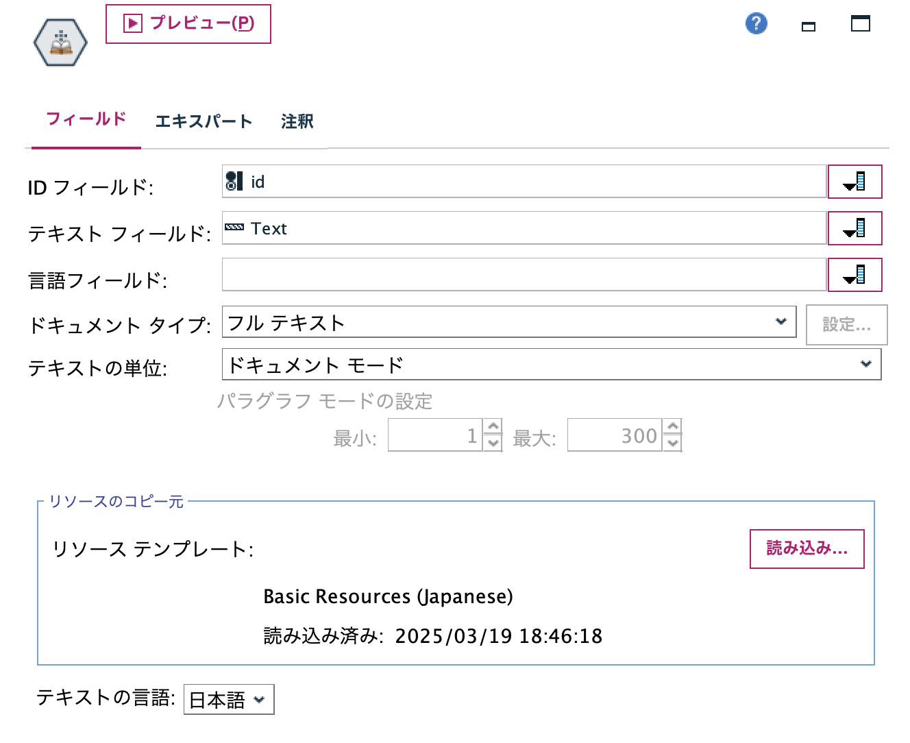910x743 pixels.
Task: Open the field chooser beside 言語フィールド
Action: pyautogui.click(x=854, y=274)
